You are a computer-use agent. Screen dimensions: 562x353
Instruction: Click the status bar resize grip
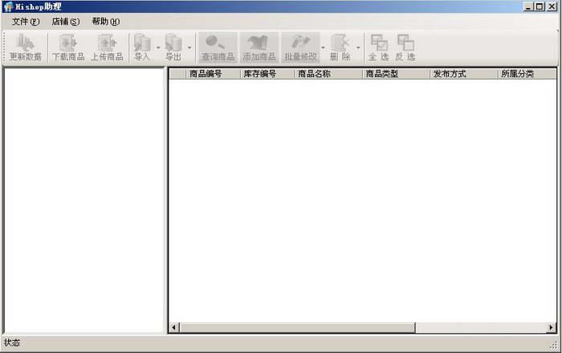553,345
